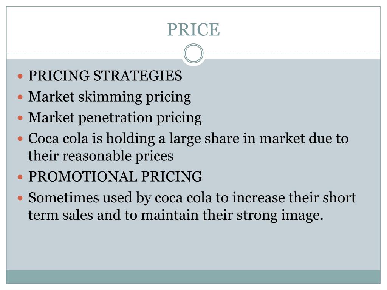Screen dimensions: 387x290
Task: Click the bullet before Market skimming pricing
Action: tap(20, 97)
